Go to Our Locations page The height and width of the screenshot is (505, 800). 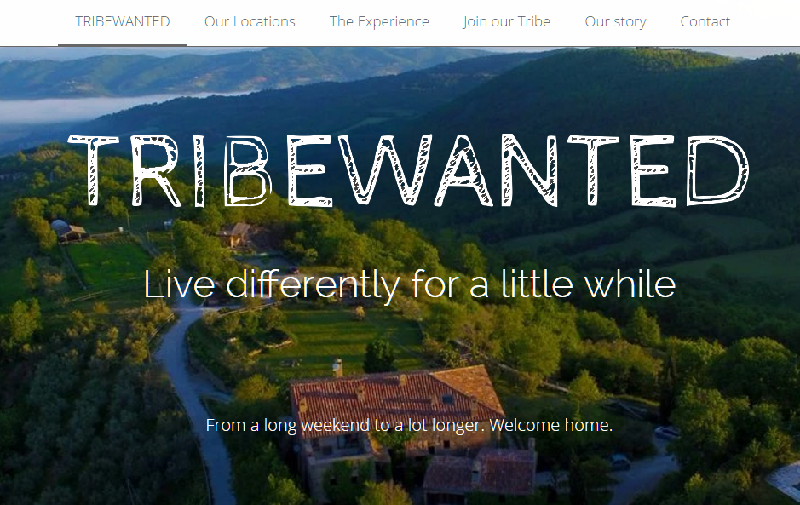coord(250,22)
